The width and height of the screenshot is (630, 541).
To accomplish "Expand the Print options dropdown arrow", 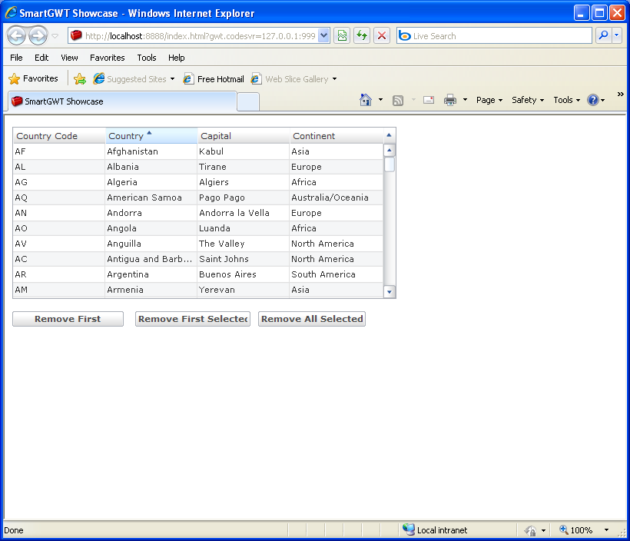I will point(465,100).
